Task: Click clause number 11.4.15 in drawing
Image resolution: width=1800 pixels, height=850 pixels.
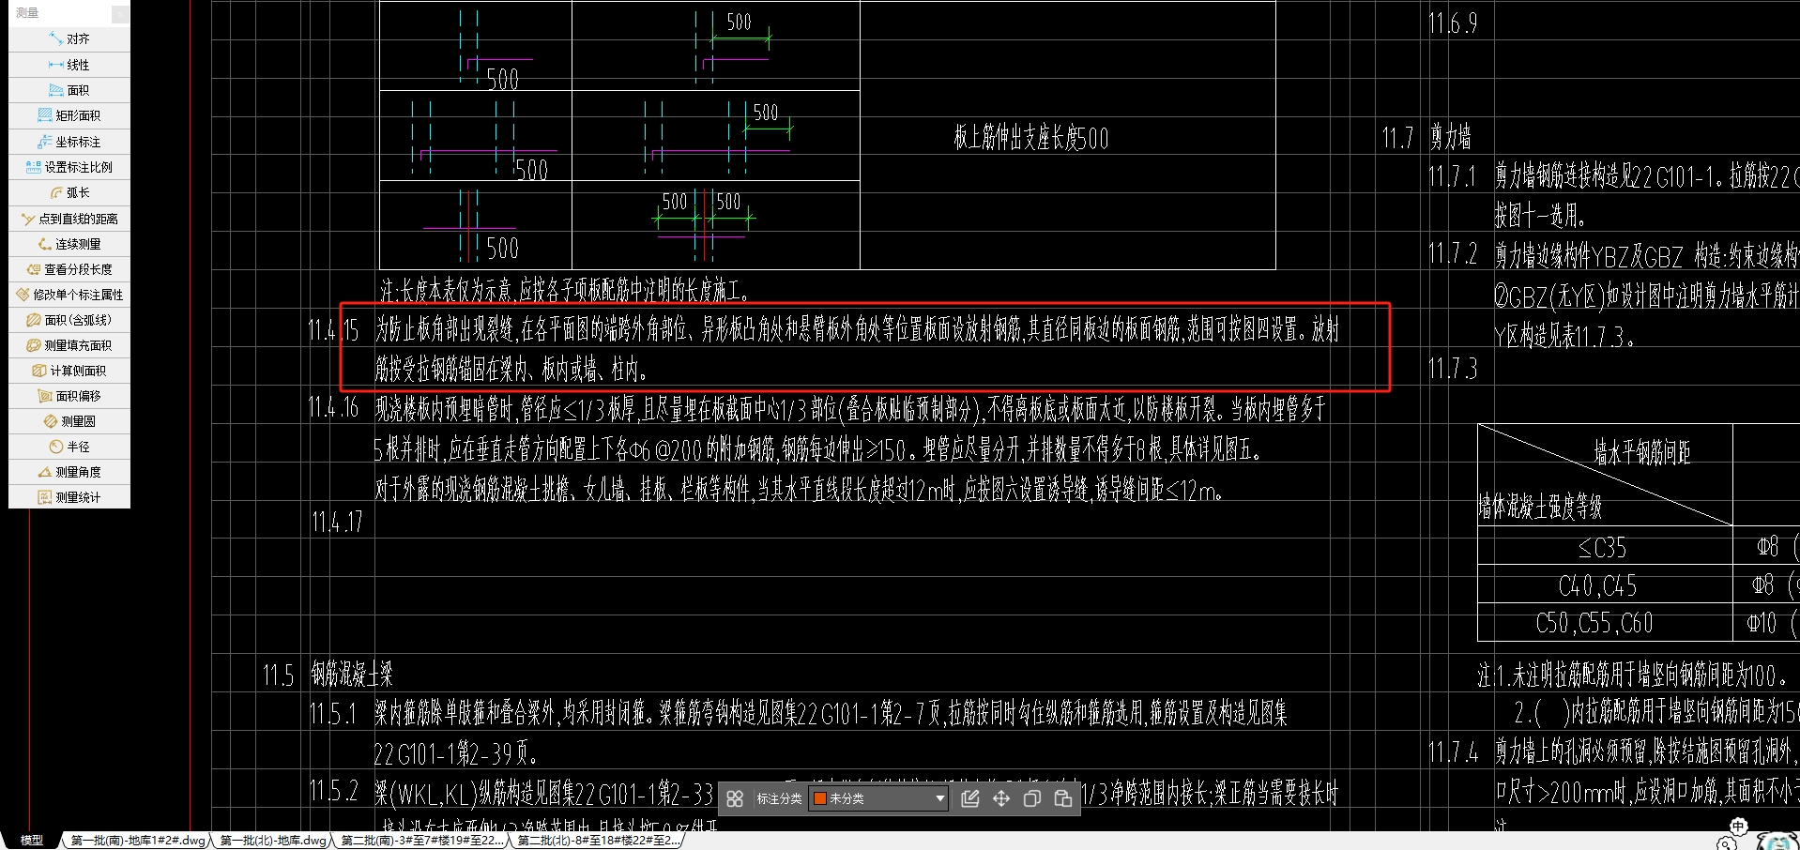Action: click(333, 330)
